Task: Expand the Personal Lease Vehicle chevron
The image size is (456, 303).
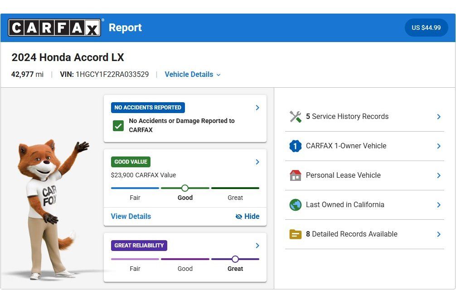Action: (x=439, y=175)
